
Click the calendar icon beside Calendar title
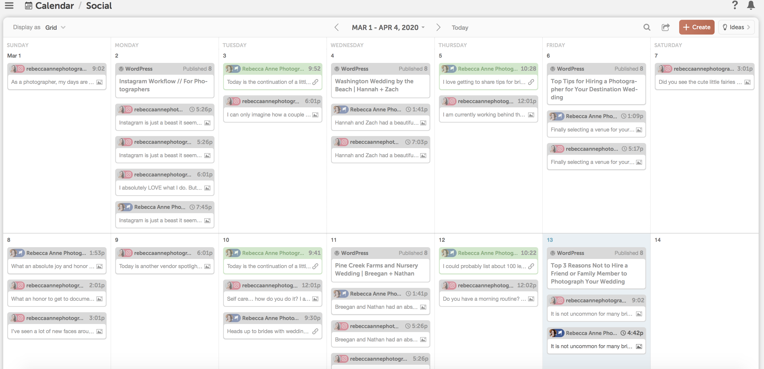tap(28, 6)
